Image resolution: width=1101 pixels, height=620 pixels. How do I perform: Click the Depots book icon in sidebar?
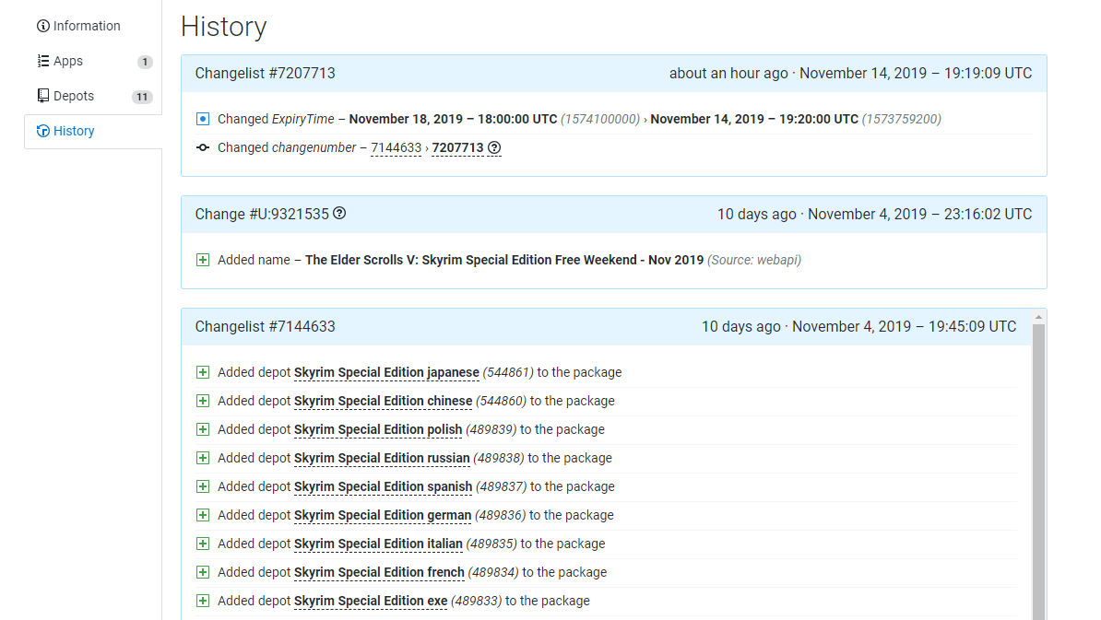coord(42,96)
